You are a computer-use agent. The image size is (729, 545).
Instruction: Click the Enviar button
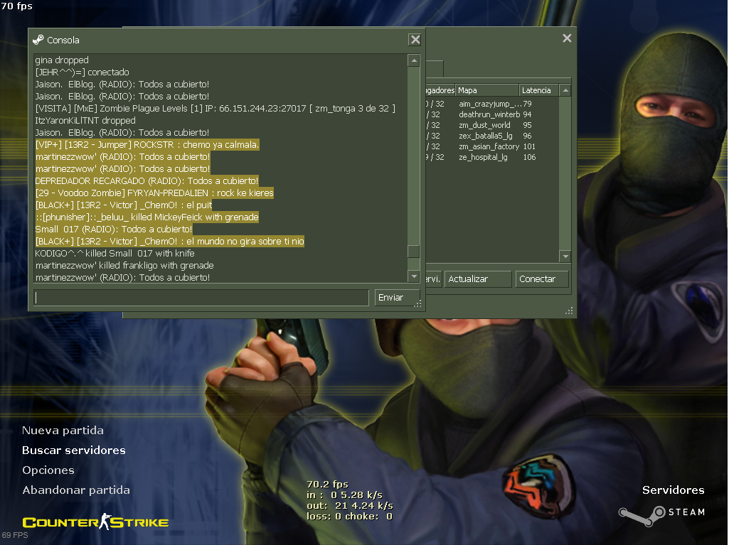[397, 297]
